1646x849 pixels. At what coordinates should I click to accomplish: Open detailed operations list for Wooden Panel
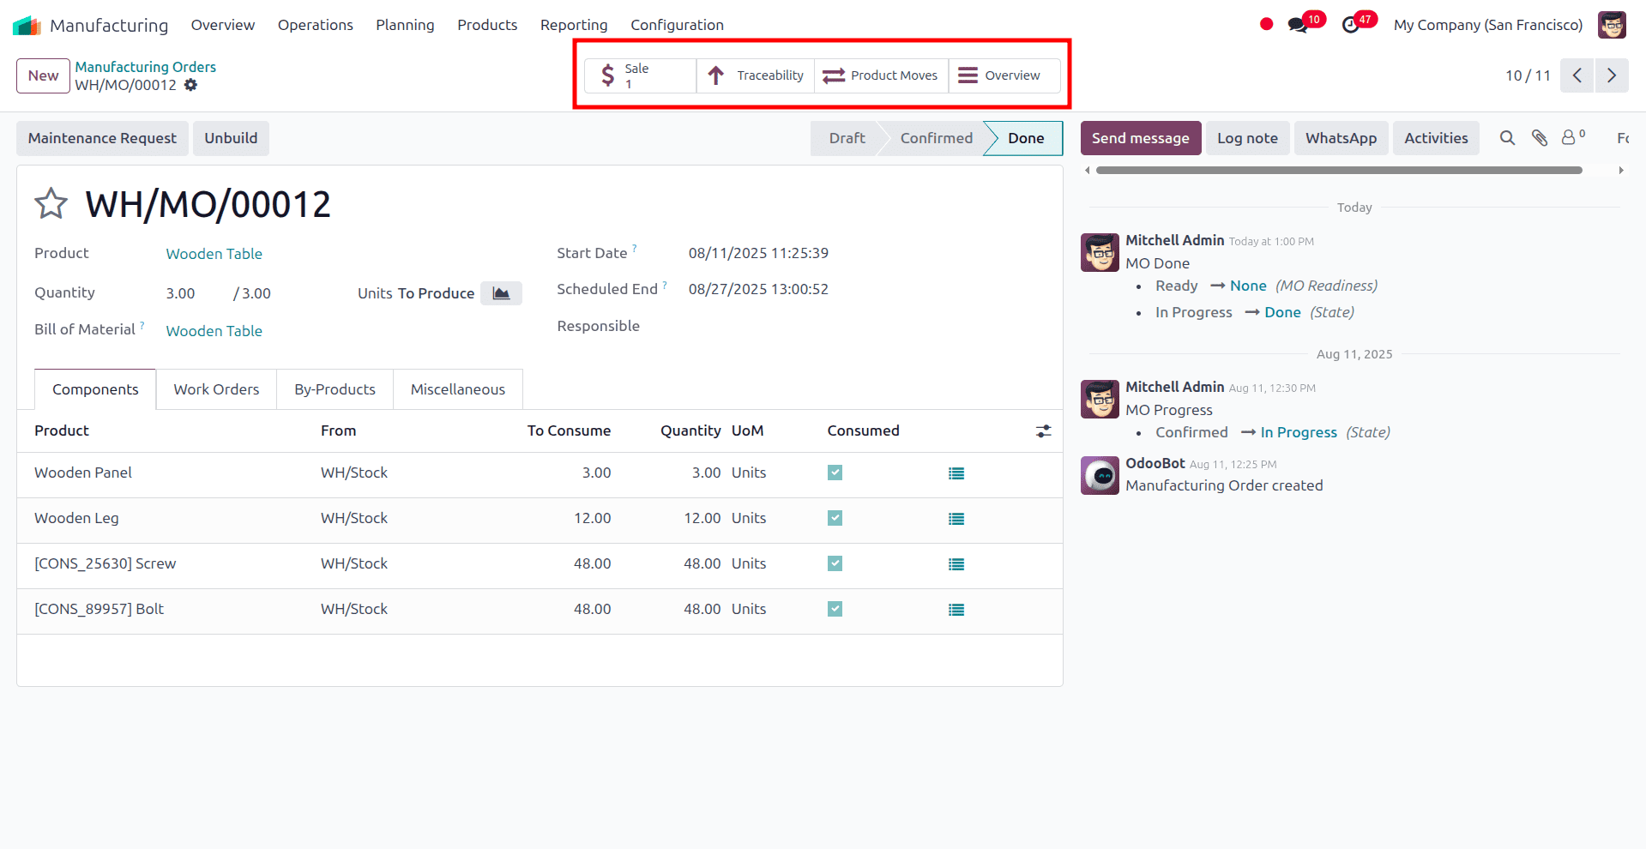(x=956, y=473)
